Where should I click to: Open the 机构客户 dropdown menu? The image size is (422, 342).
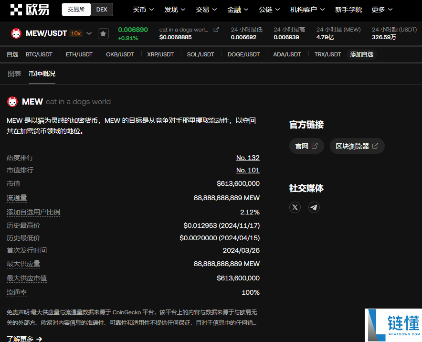pyautogui.click(x=307, y=10)
